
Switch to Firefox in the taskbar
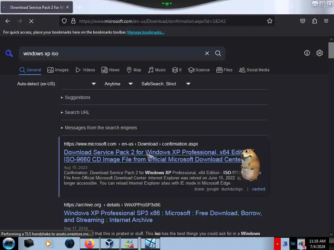[90, 243]
